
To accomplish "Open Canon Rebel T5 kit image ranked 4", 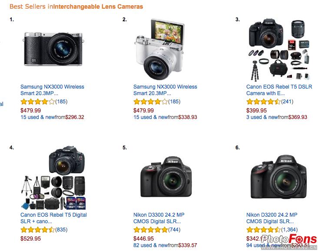I will (x=54, y=178).
